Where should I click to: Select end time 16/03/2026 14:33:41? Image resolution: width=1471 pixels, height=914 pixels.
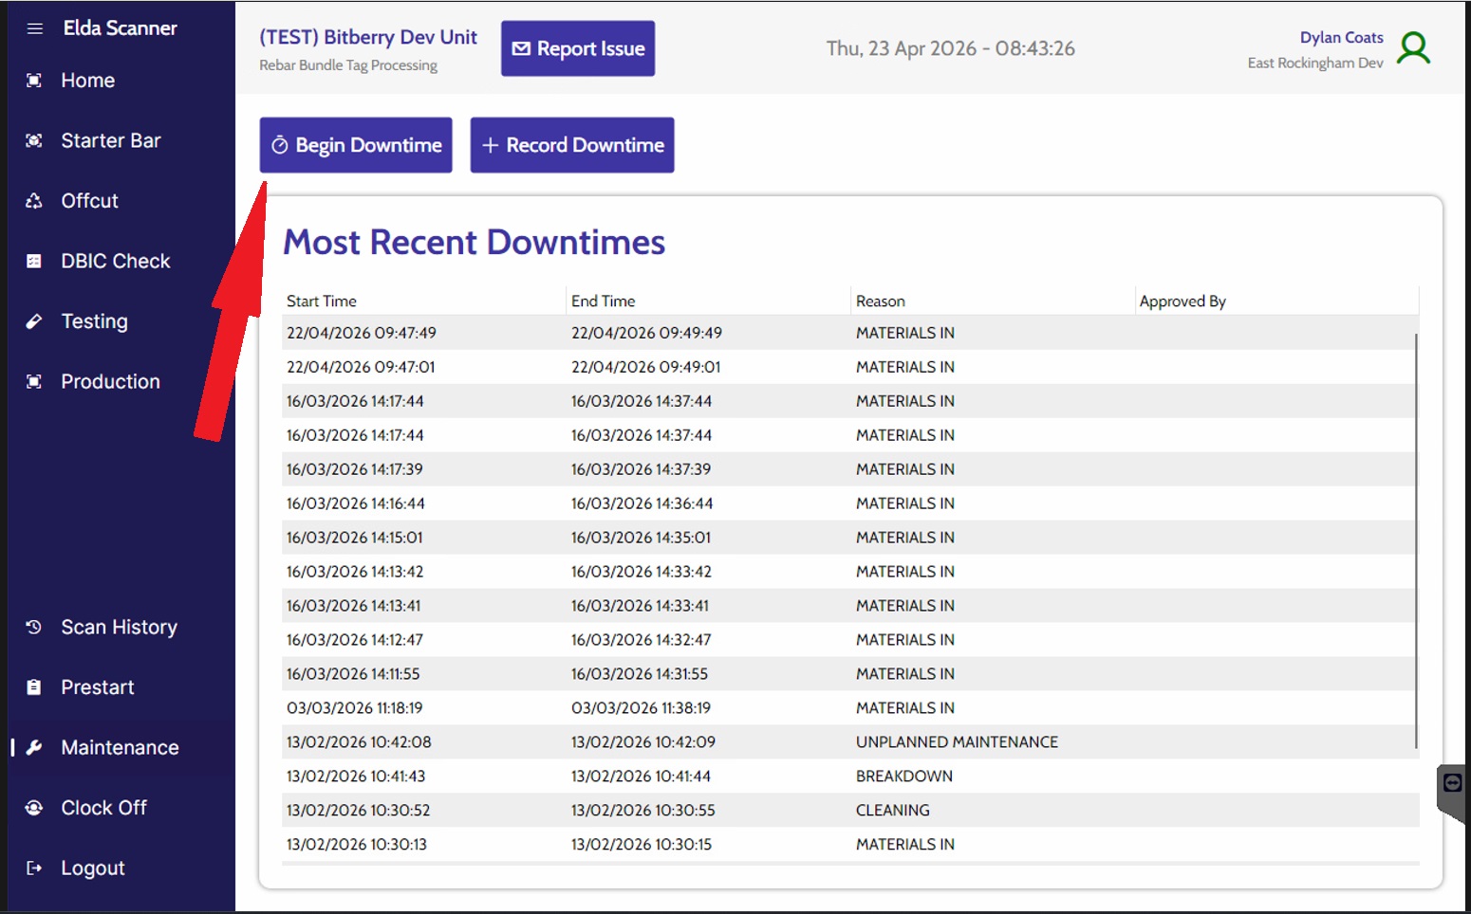coord(641,606)
